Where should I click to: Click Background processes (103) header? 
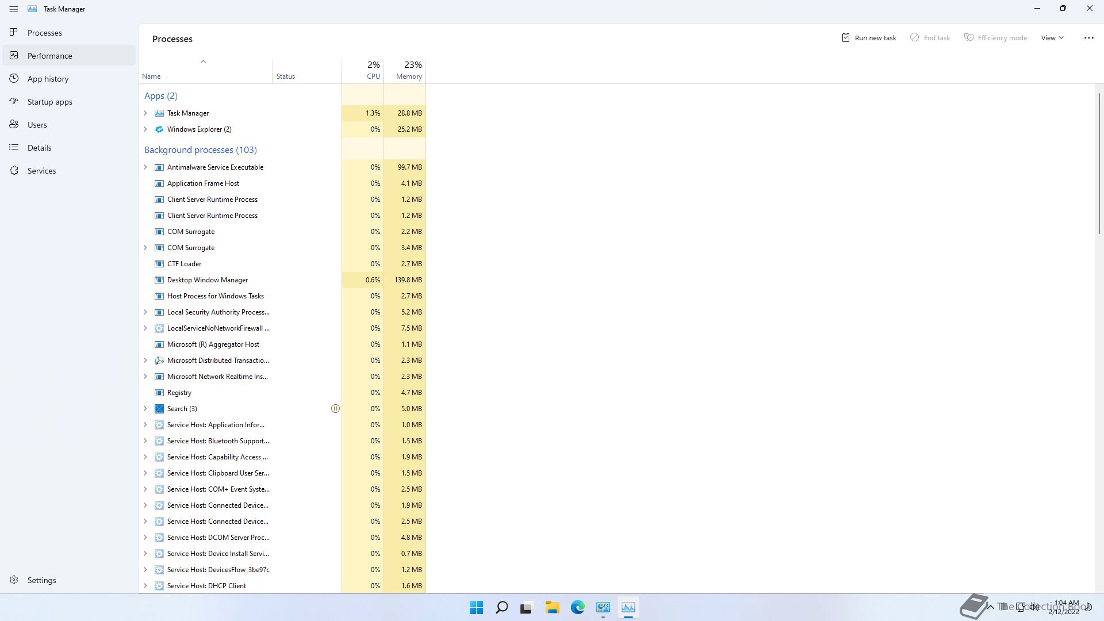(x=201, y=150)
